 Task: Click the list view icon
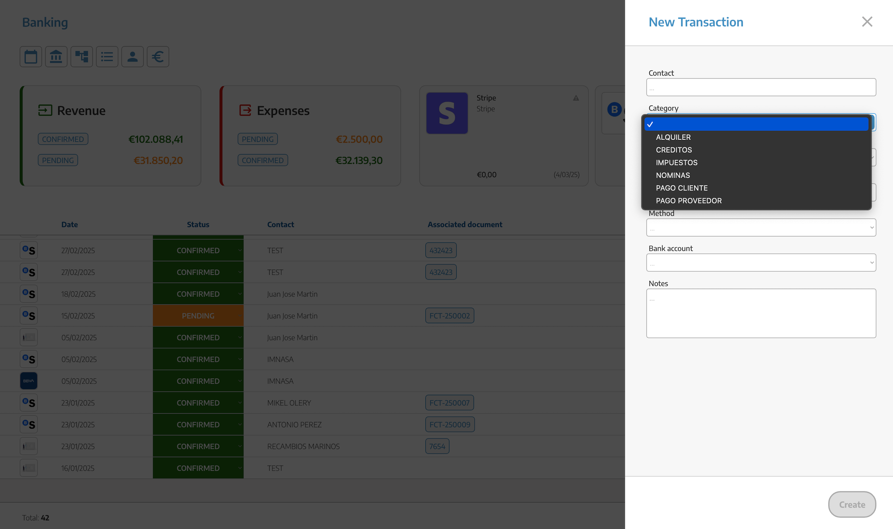coord(107,57)
